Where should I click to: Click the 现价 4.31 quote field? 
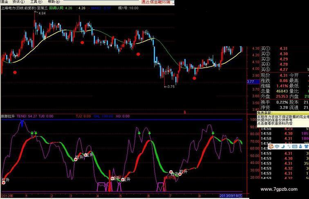(274, 76)
